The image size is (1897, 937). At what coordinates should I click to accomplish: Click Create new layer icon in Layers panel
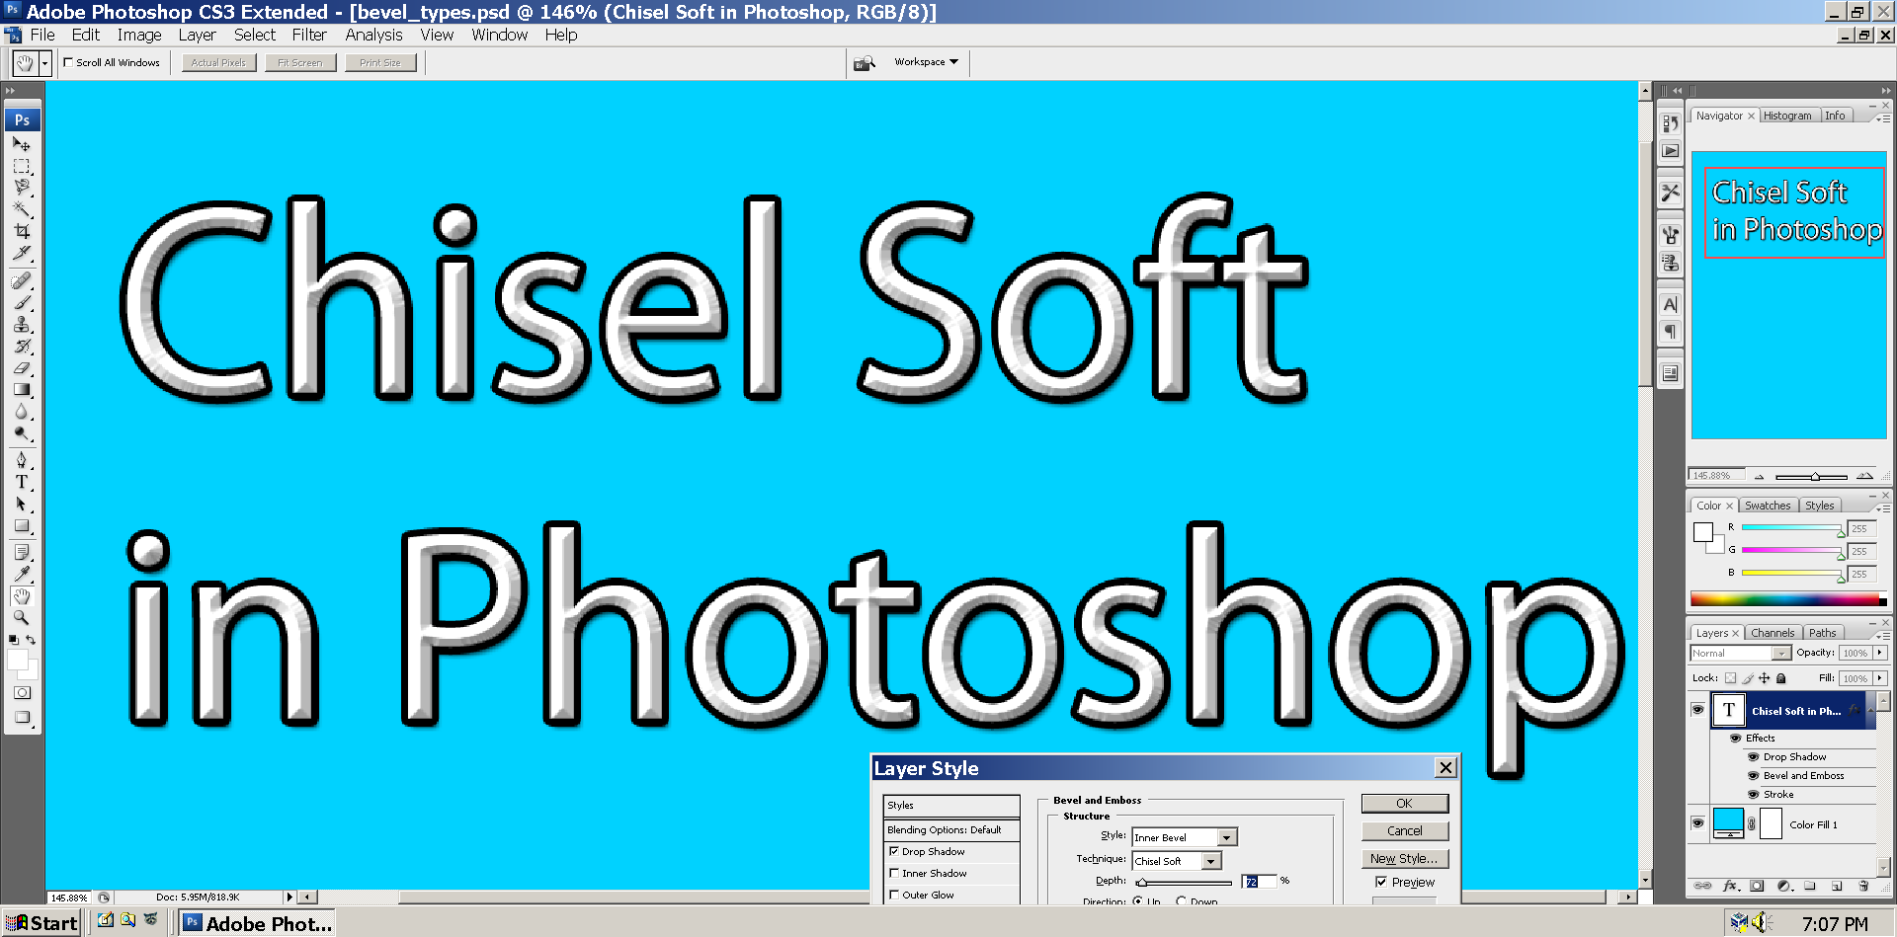click(x=1837, y=886)
